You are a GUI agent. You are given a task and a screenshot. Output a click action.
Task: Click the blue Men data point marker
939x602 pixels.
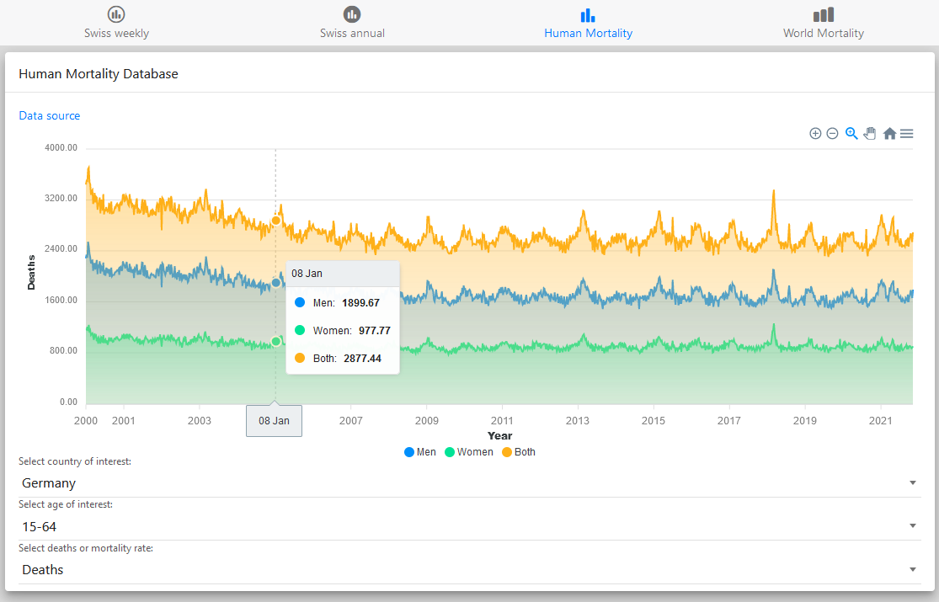tap(275, 283)
